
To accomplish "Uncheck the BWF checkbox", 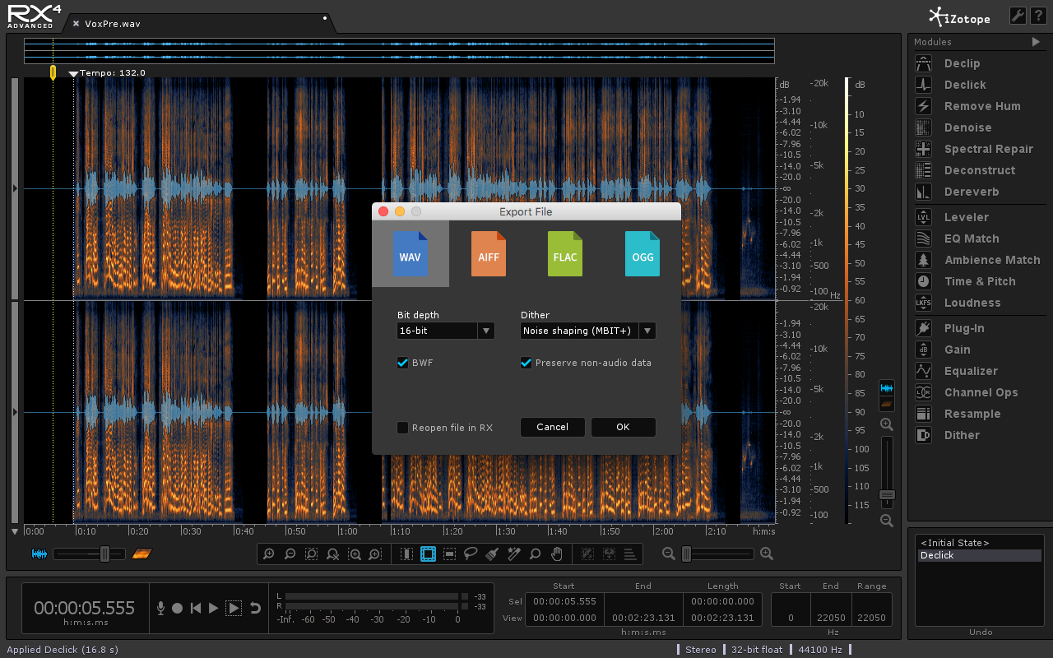I will [403, 363].
